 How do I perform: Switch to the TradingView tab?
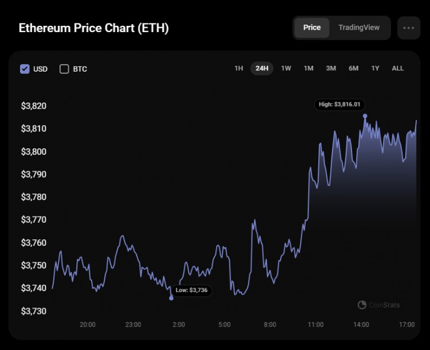pos(359,27)
